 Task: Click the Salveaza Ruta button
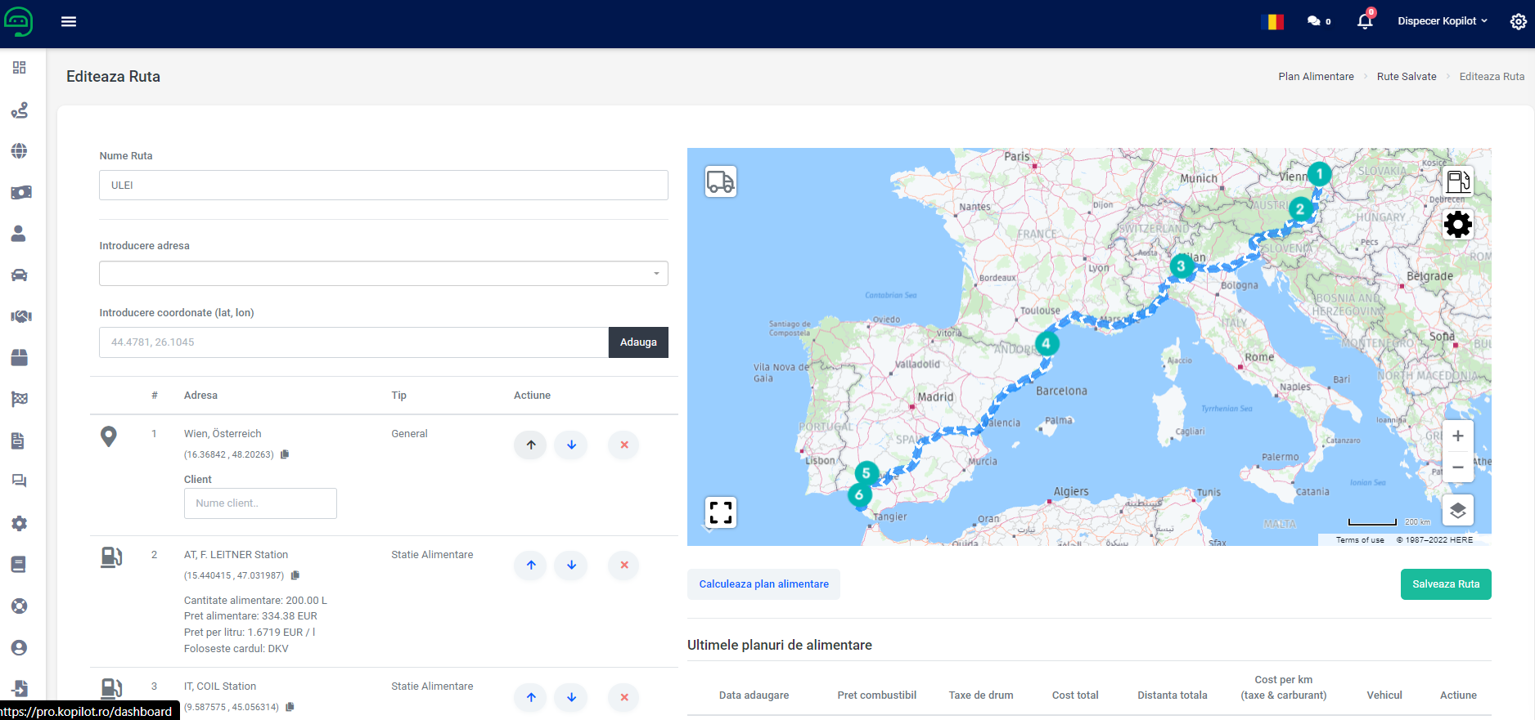point(1445,584)
